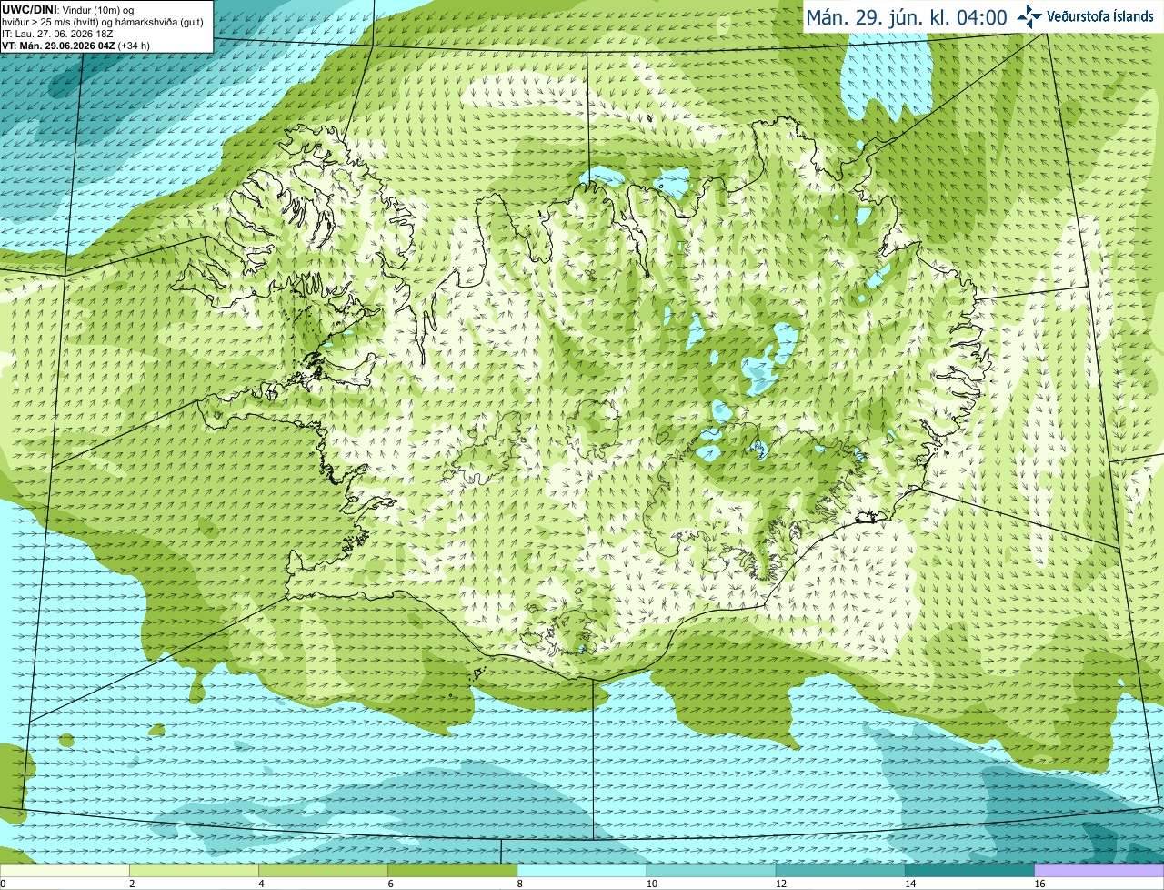
Task: Pick the 4–6 green legend swatch
Action: [324, 871]
